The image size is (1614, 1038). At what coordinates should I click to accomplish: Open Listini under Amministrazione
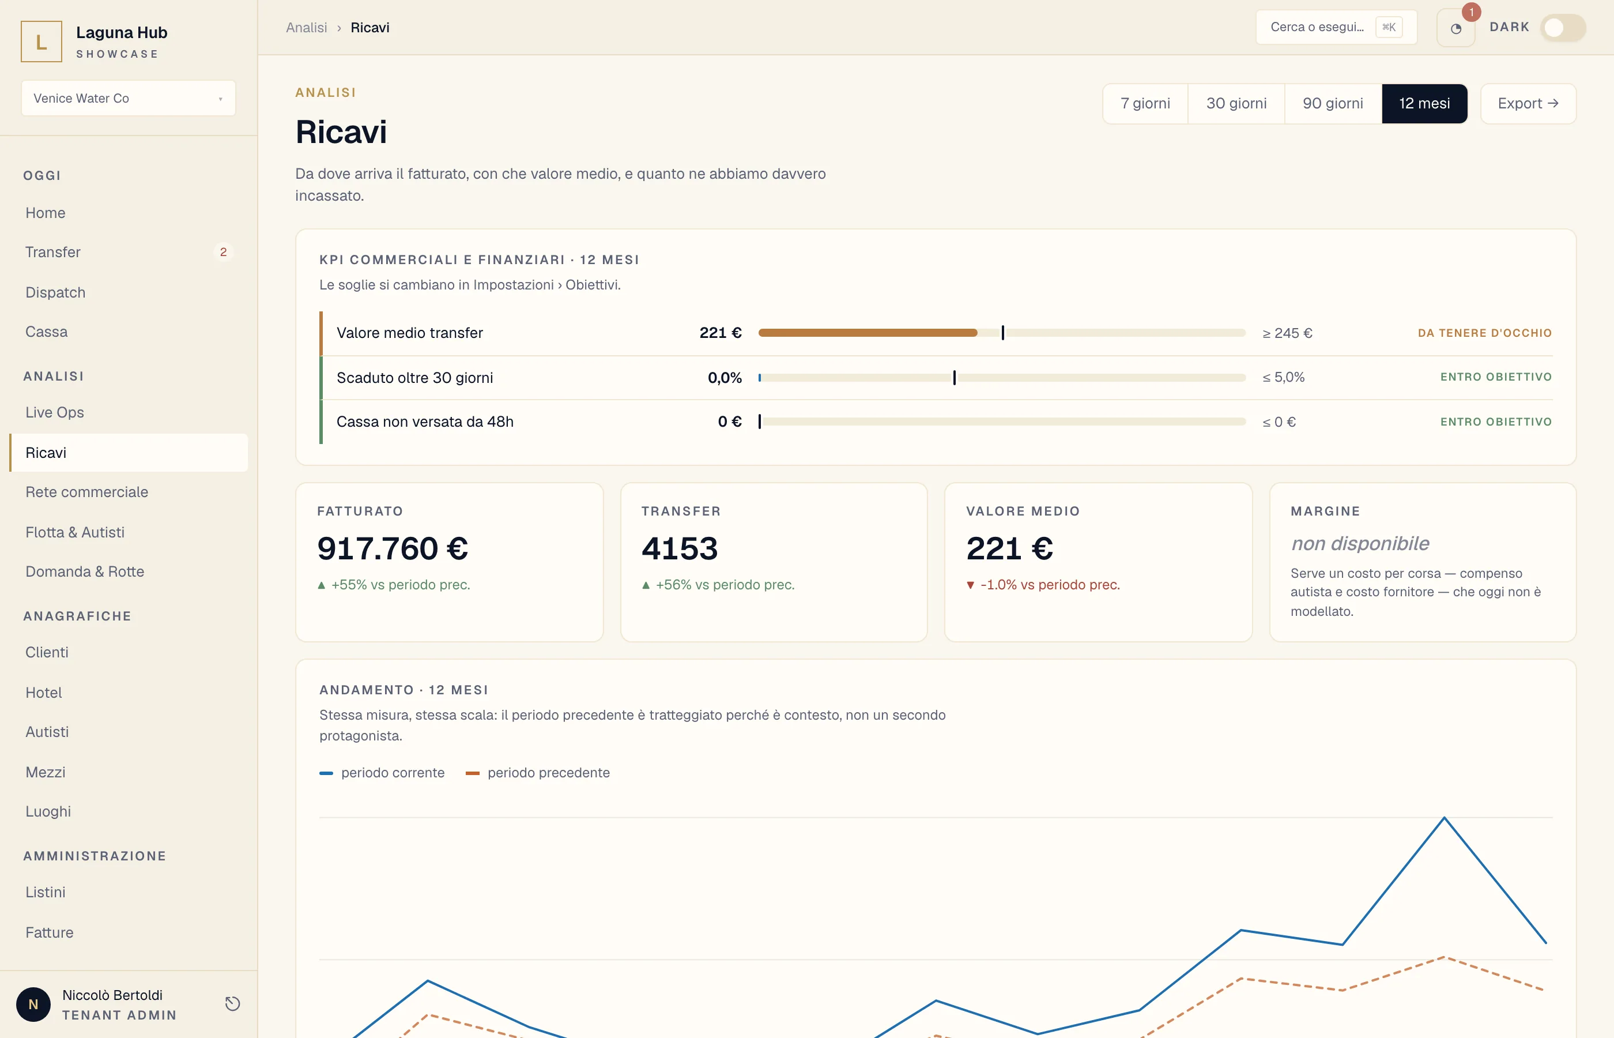pyautogui.click(x=129, y=893)
